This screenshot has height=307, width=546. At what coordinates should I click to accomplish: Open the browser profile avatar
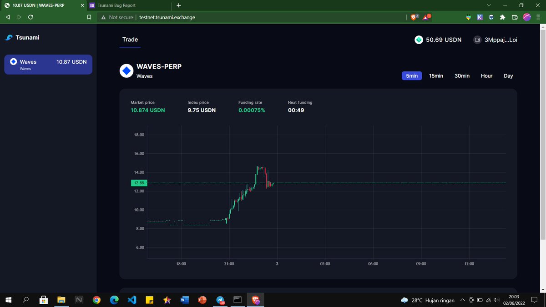point(526,17)
